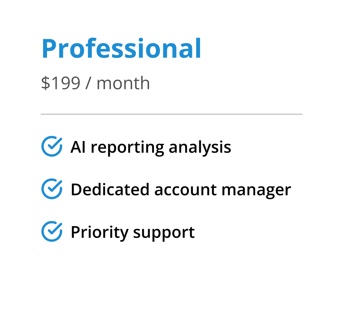Click the word "support" in the third feature
This screenshot has width=337, height=319.
[x=164, y=233]
